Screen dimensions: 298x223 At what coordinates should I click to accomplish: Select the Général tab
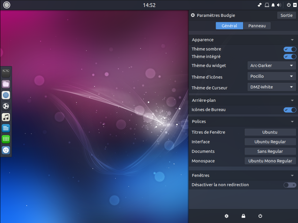click(x=229, y=26)
